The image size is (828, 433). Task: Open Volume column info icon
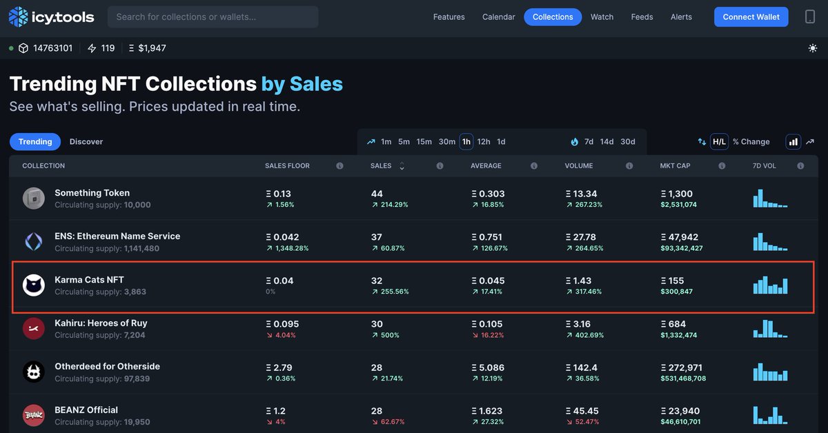629,166
